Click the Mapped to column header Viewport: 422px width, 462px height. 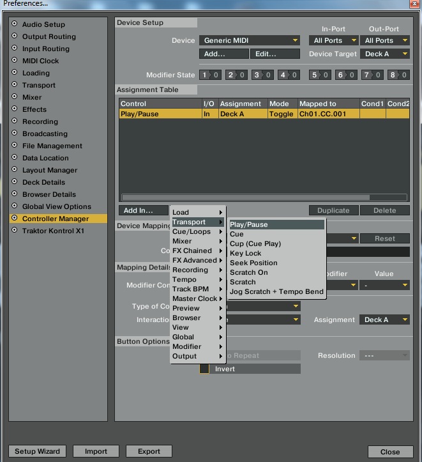(328, 104)
